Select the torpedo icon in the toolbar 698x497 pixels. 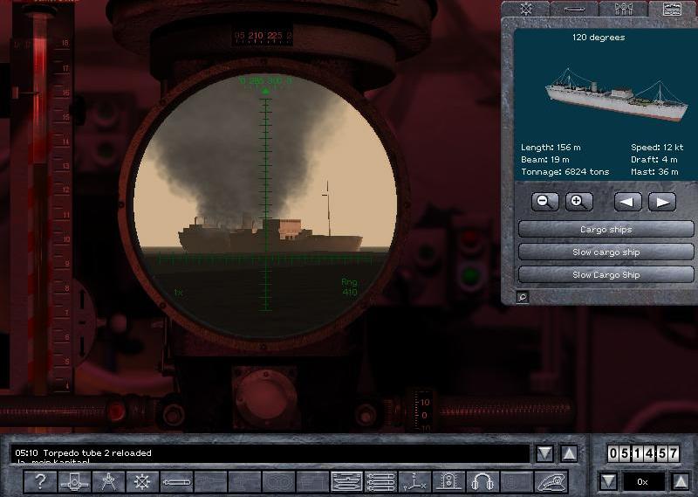pyautogui.click(x=177, y=481)
